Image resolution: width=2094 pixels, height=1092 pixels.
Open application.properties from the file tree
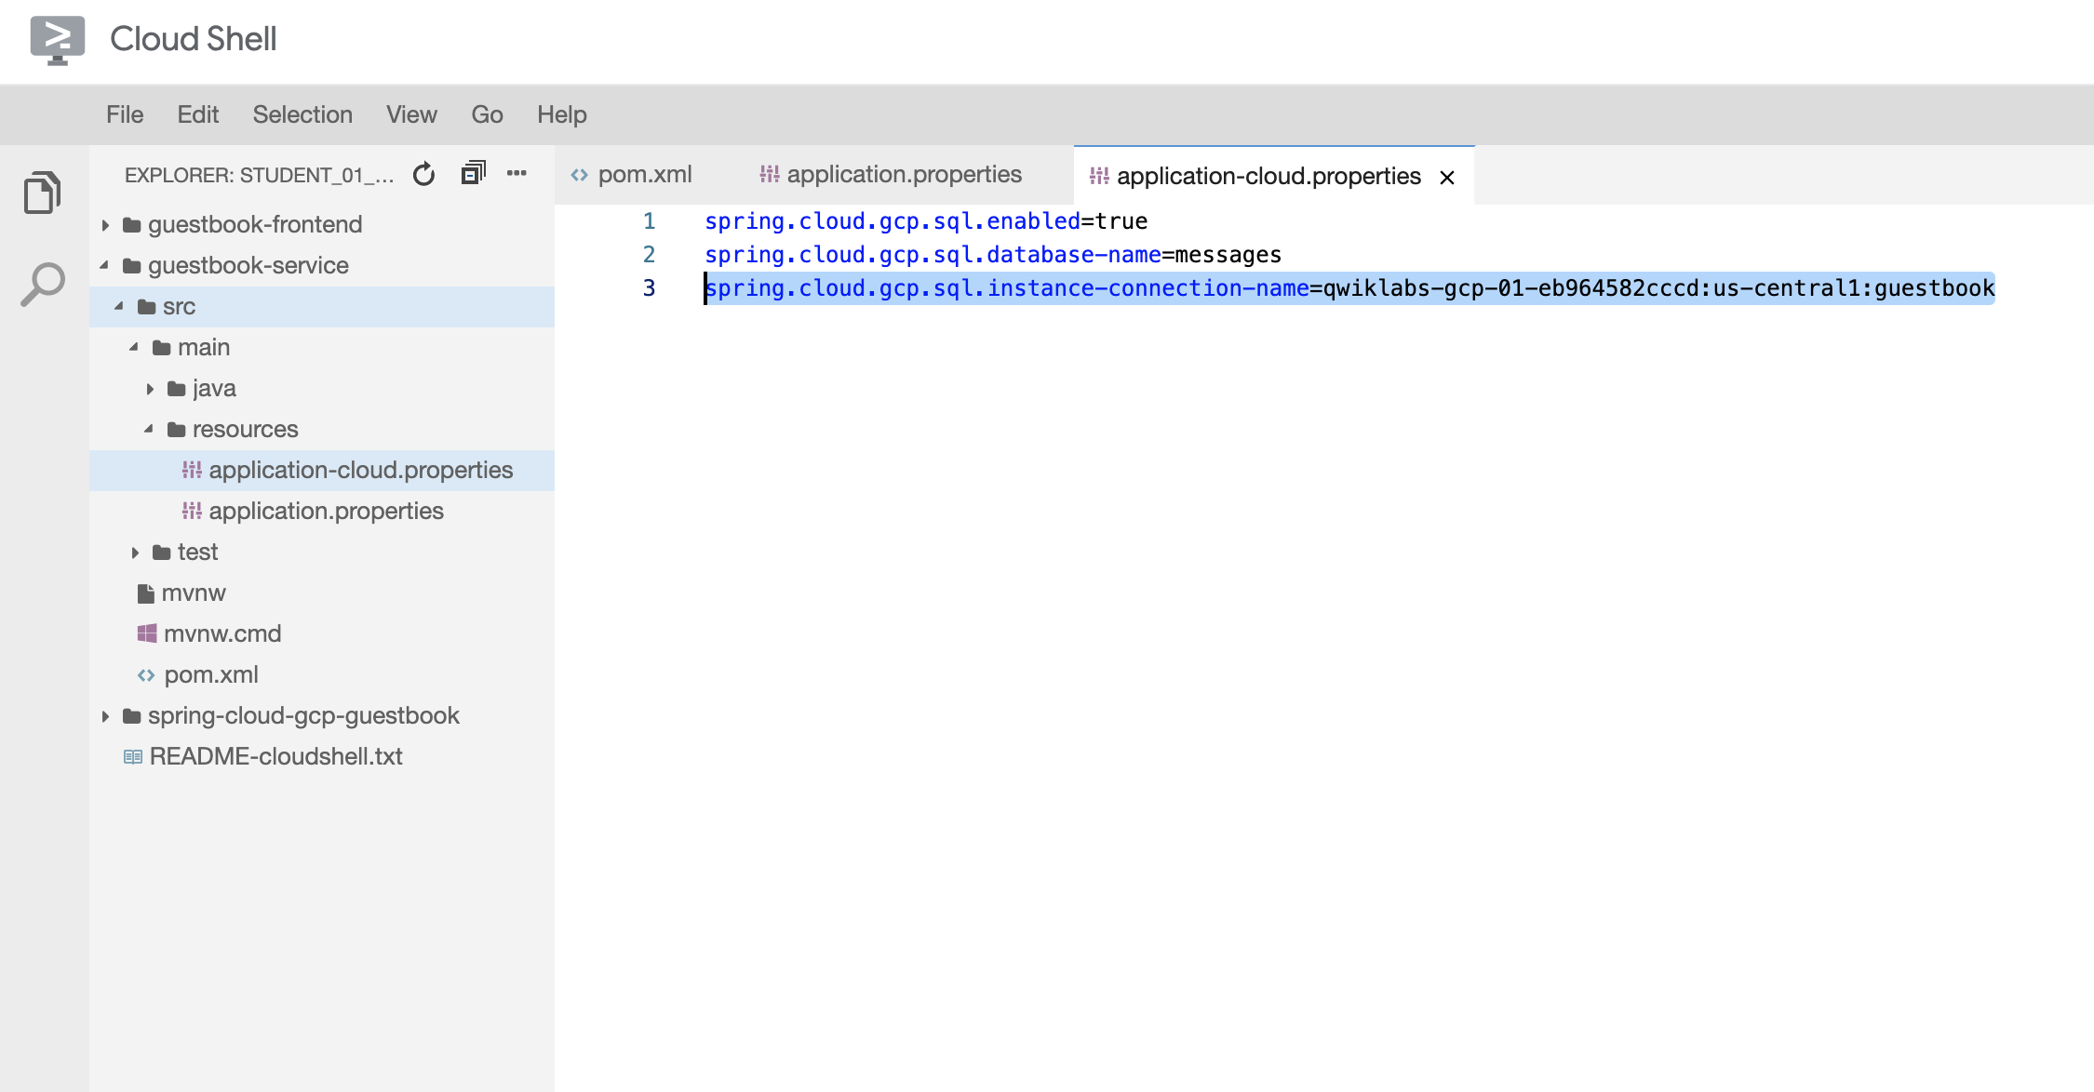pyautogui.click(x=322, y=512)
